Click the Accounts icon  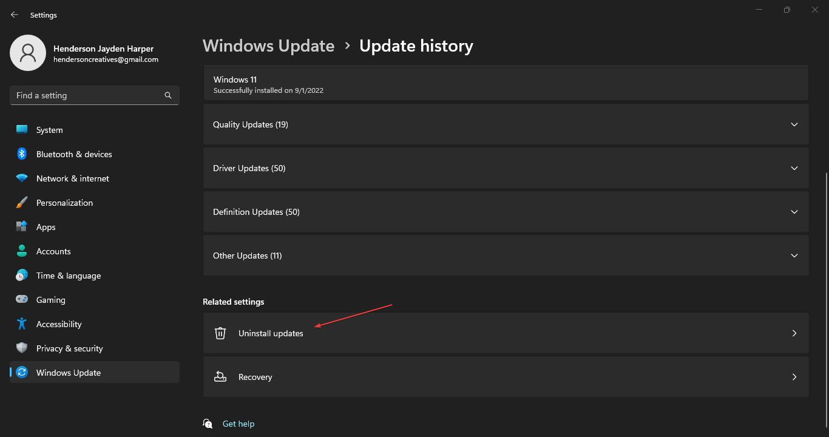(22, 251)
